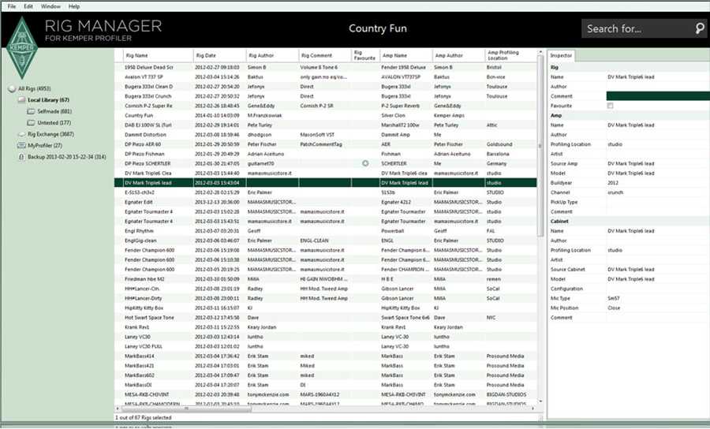Select the Bugera 333xl Clean D rig
Viewport: 710px width, 429px height.
pos(326,87)
